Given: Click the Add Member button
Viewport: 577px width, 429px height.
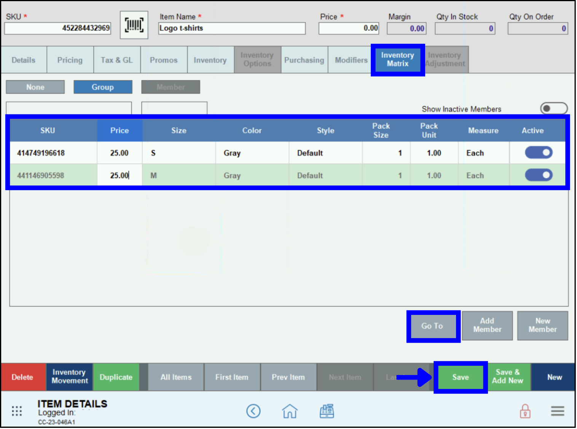Looking at the screenshot, I should [487, 326].
